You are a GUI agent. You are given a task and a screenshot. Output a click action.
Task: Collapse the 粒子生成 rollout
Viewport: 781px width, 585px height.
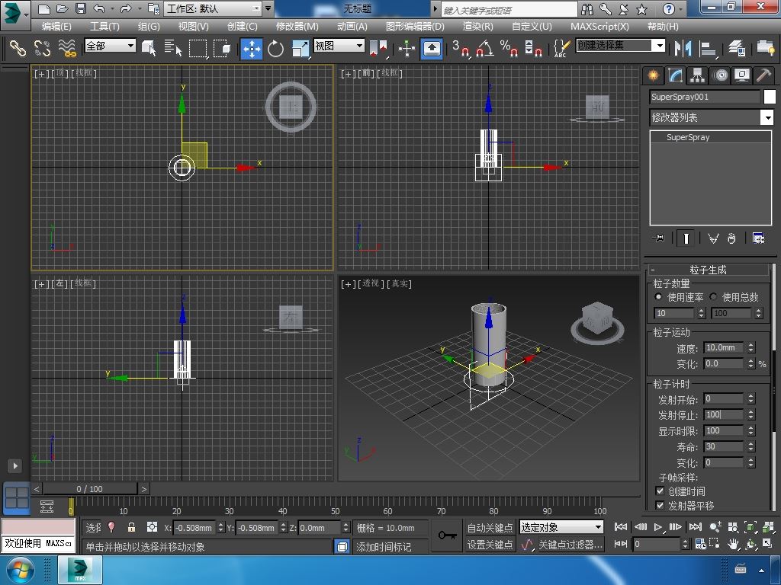[708, 270]
